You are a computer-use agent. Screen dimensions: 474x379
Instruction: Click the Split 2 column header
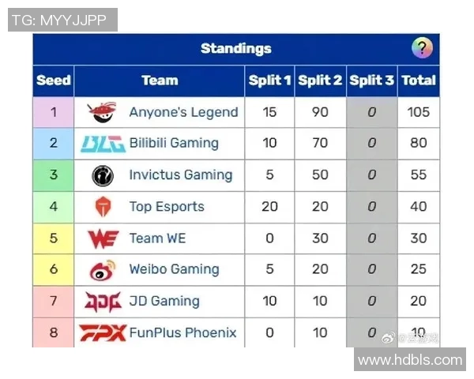tap(320, 80)
